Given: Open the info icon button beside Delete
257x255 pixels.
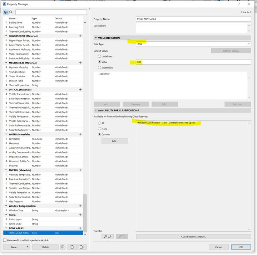Looking at the screenshot, I should (63, 247).
